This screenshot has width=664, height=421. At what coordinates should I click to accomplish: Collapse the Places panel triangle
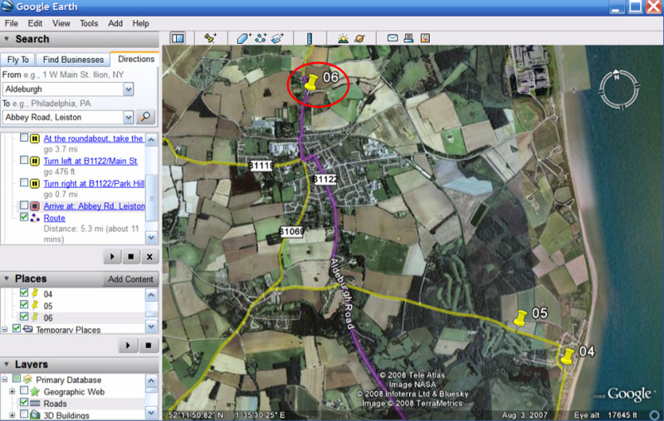click(7, 278)
